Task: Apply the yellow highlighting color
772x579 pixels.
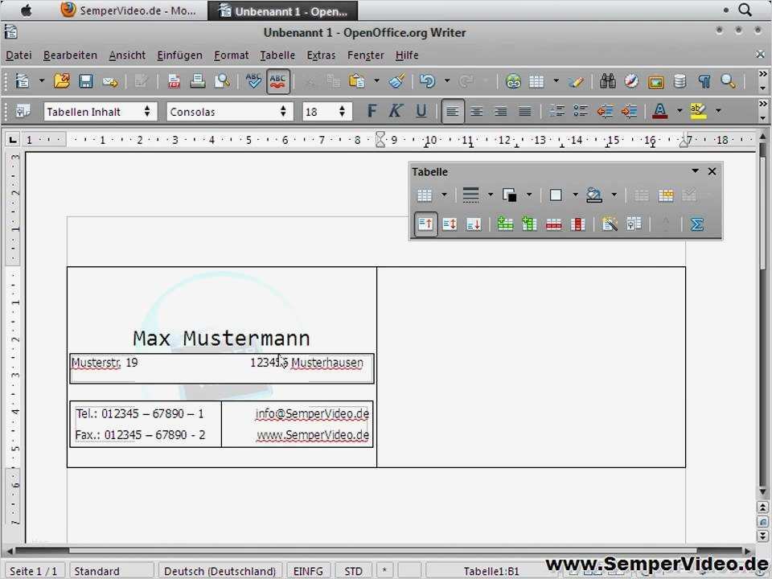Action: point(698,111)
